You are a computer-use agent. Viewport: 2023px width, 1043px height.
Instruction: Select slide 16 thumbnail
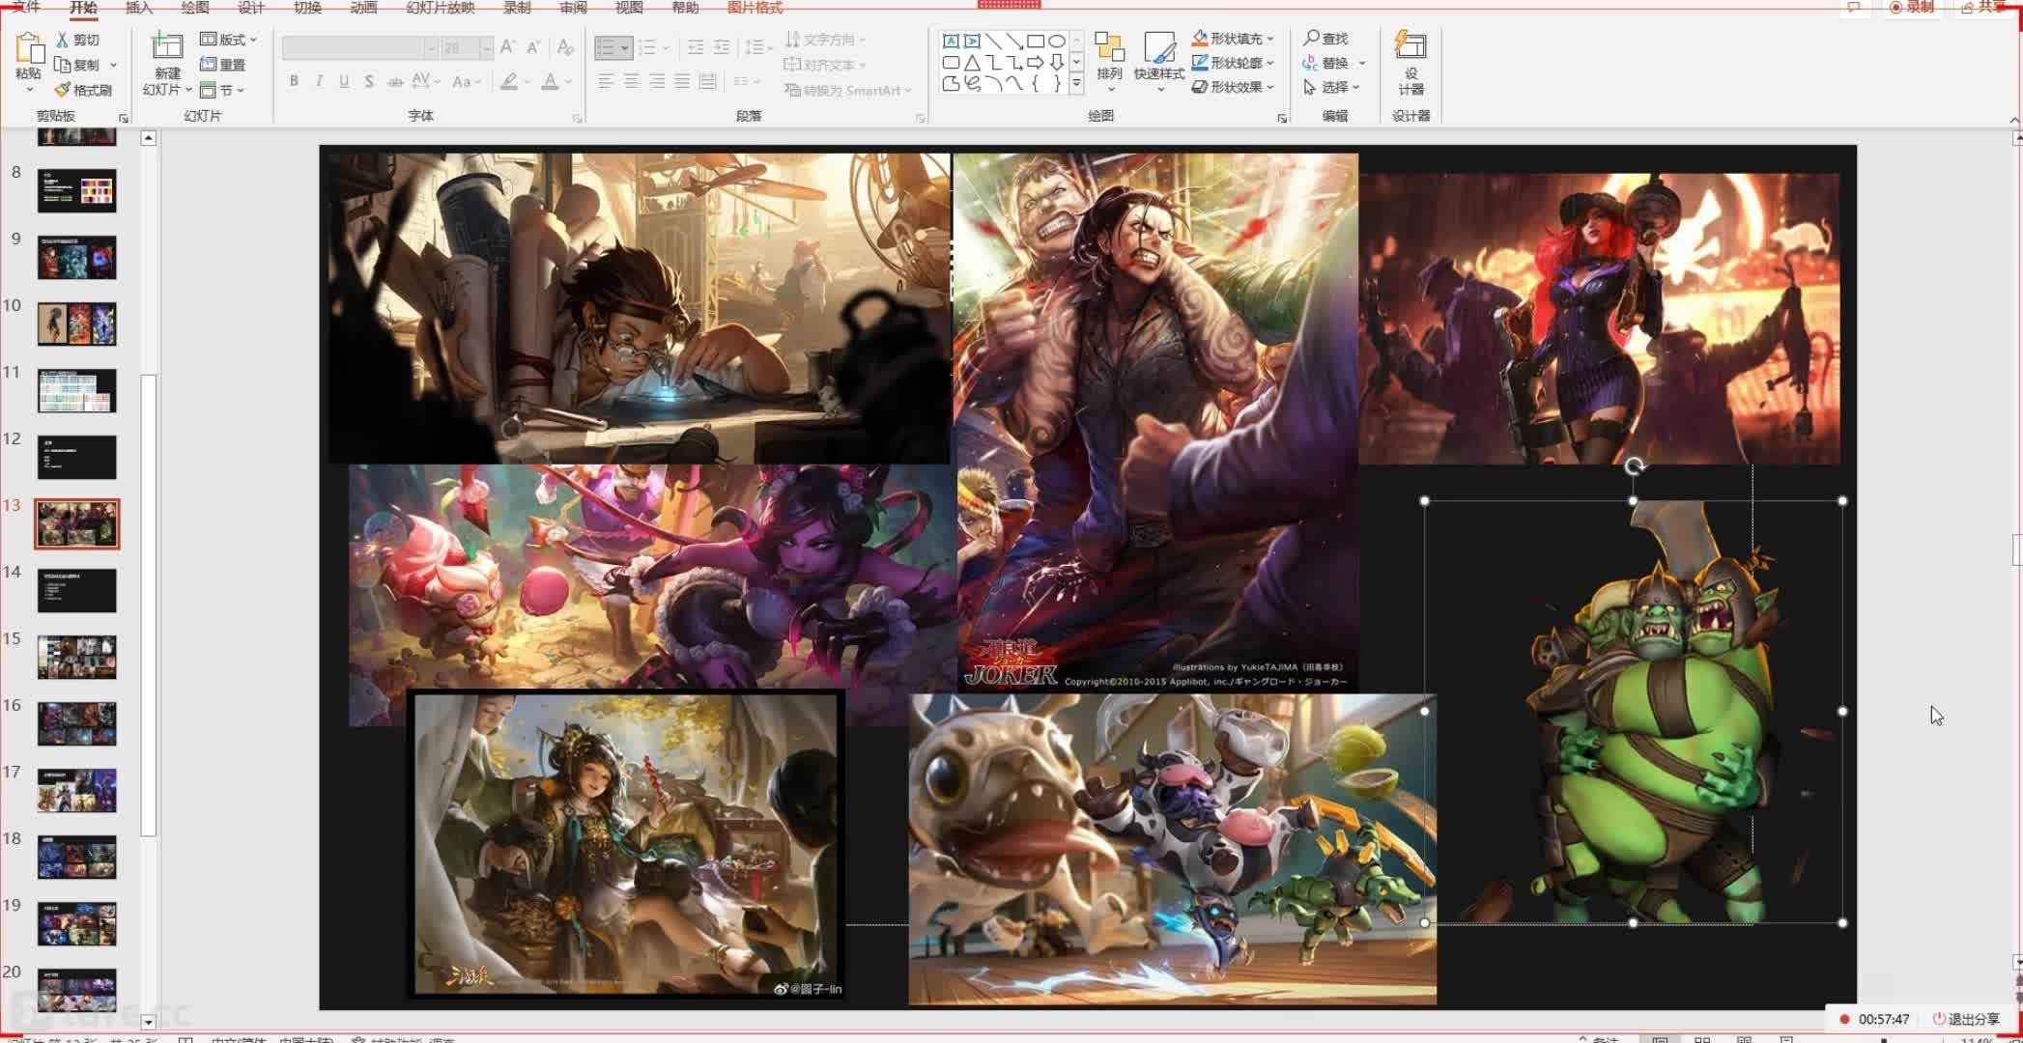(x=77, y=723)
